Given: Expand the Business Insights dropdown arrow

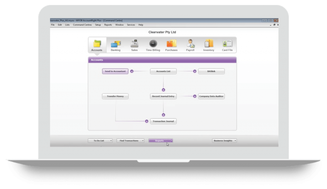Looking at the screenshot, I should (x=235, y=140).
